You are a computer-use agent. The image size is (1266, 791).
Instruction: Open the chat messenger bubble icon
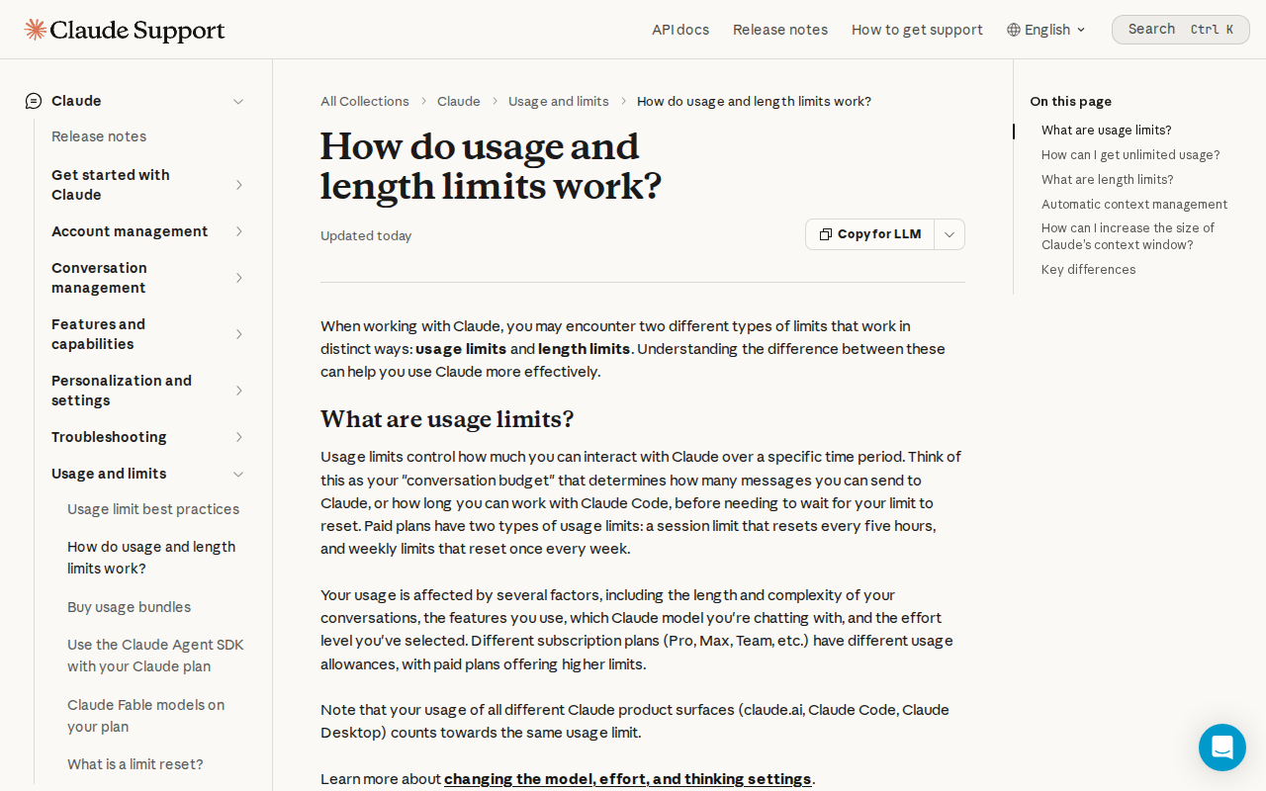click(1222, 747)
